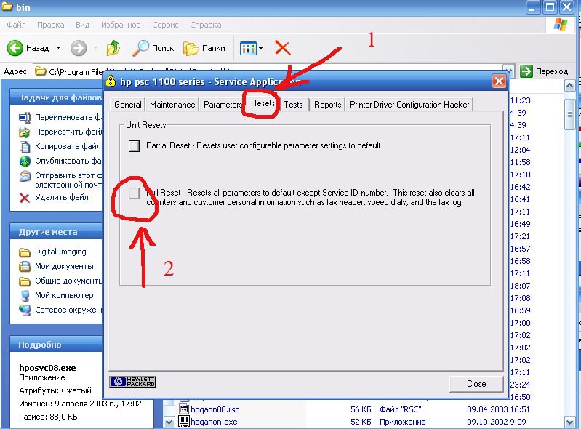Open the Back button history dropdown arrow
Image resolution: width=581 pixels, height=429 pixels.
pyautogui.click(x=59, y=48)
